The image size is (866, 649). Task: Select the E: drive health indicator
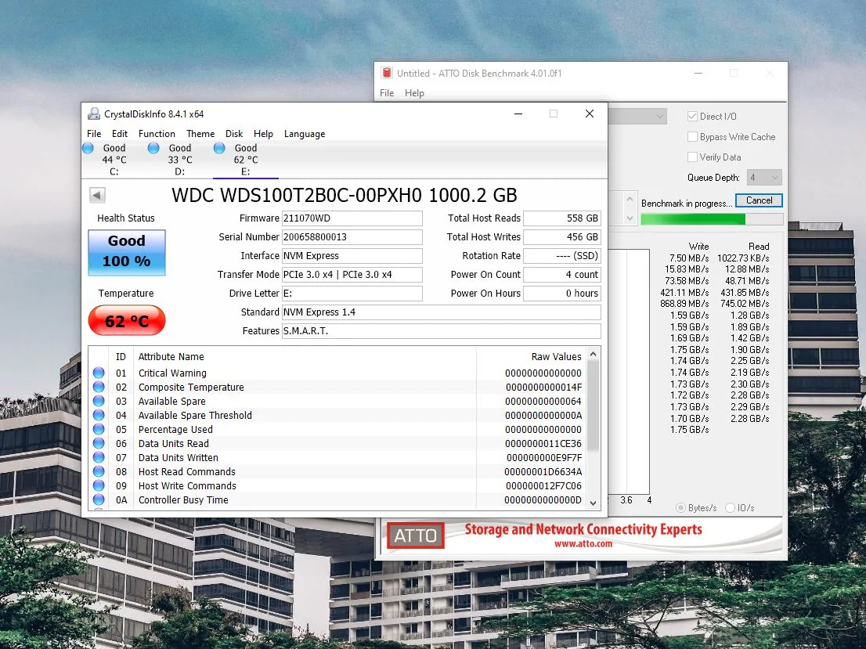[x=219, y=148]
